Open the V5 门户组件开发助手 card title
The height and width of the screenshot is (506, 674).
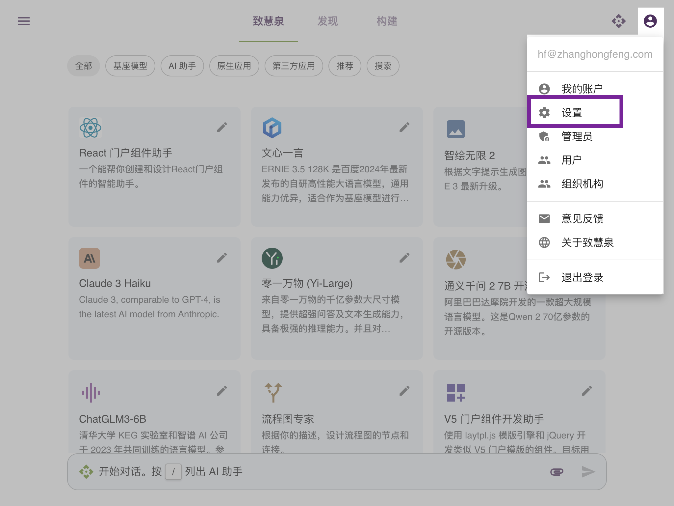tap(494, 419)
